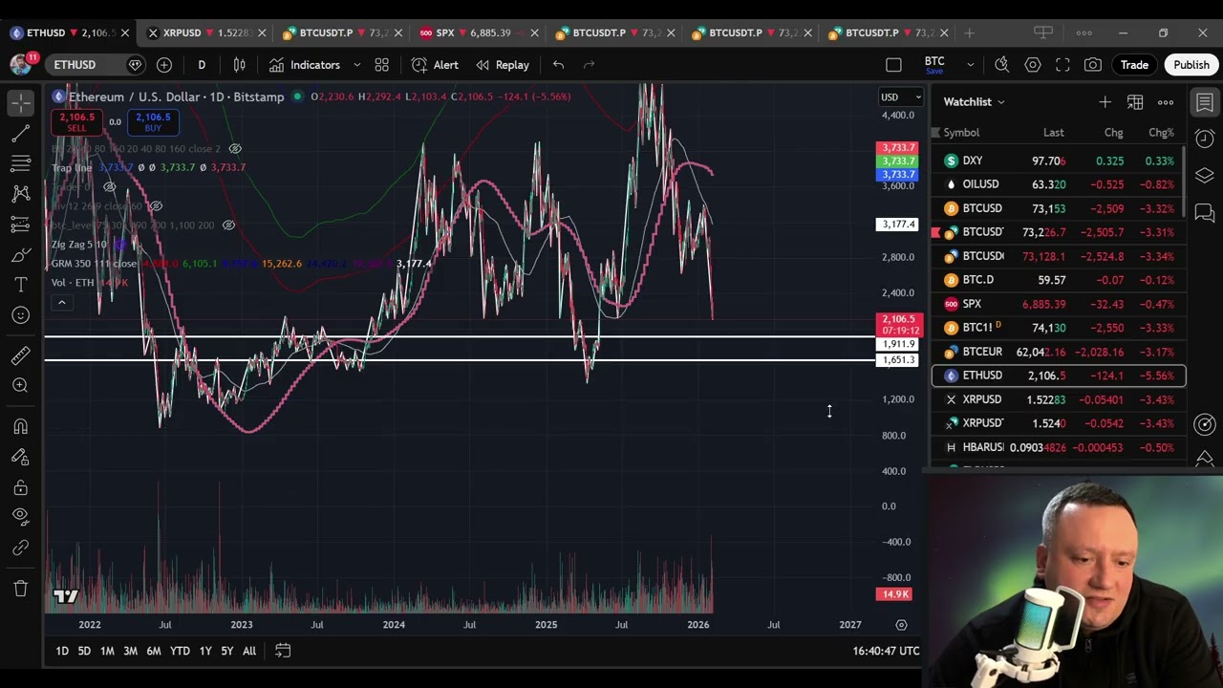1223x688 pixels.
Task: Open chart settings hexagon icon
Action: pyautogui.click(x=1033, y=65)
